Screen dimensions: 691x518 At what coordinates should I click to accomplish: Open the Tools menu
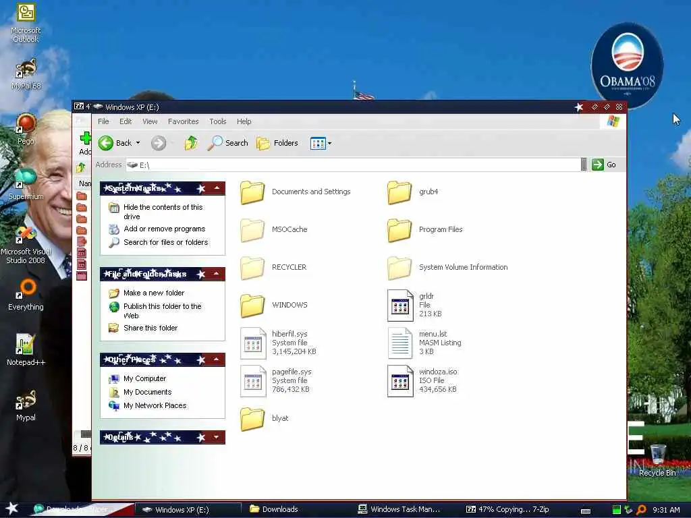coord(218,121)
